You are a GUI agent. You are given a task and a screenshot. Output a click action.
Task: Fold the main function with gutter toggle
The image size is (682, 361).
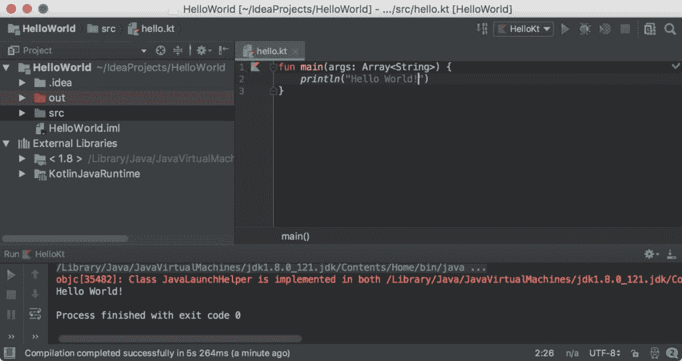click(x=273, y=67)
